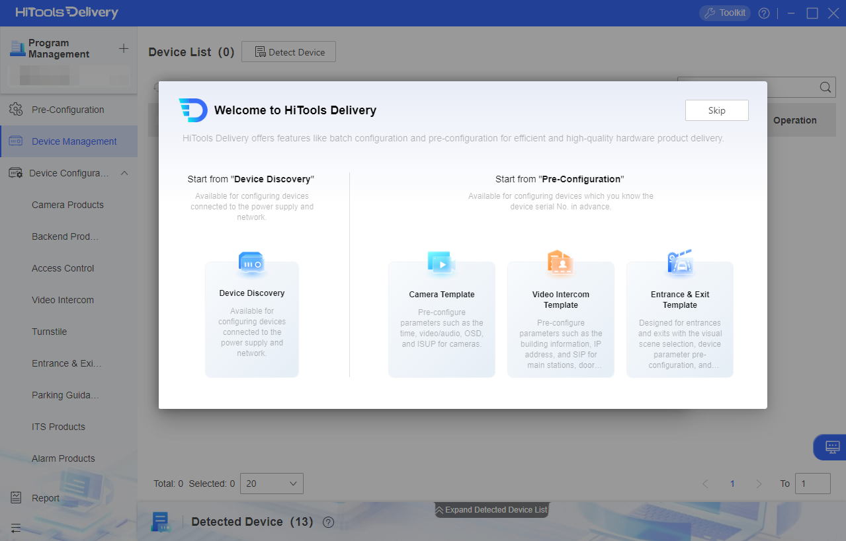Add a program with the plus icon
The width and height of the screenshot is (846, 541).
point(124,48)
